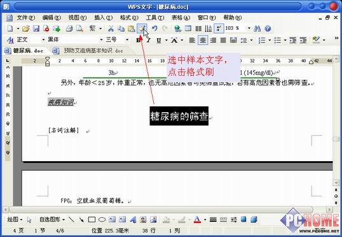The image size is (342, 237).
Task: Expand the bullet list dropdown arrow
Action: pos(285,40)
